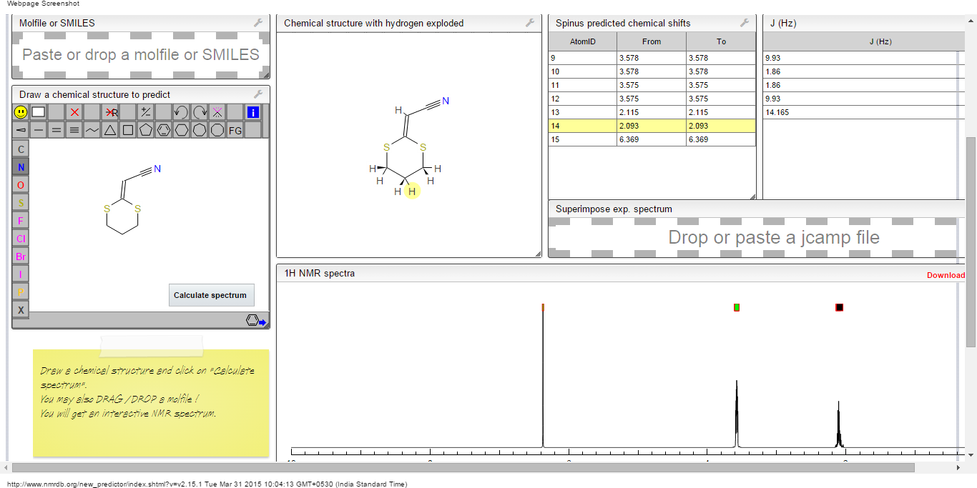Toggle the Br atom button
The image size is (977, 488).
21,257
